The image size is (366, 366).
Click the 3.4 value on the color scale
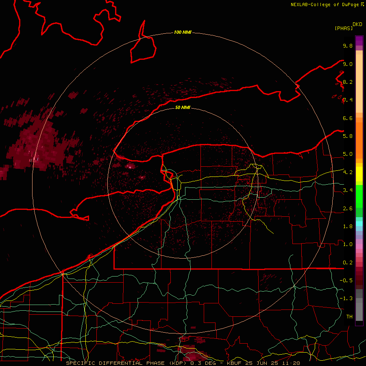[x=348, y=190]
